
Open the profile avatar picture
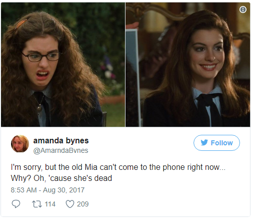[20, 144]
